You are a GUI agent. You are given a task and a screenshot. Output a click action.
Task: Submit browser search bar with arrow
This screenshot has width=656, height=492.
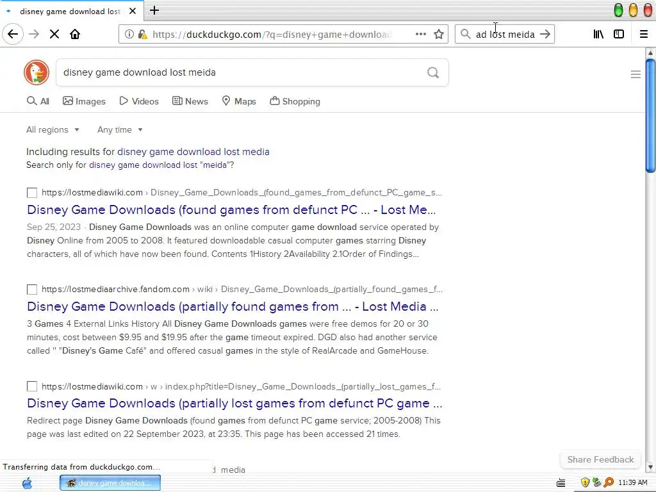coord(545,34)
